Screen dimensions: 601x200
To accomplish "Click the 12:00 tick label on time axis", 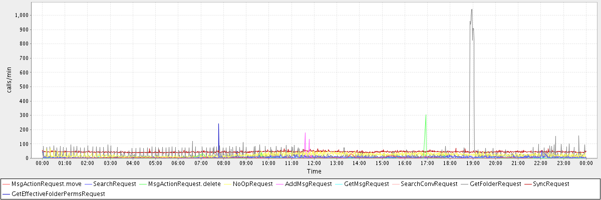I will pos(314,163).
